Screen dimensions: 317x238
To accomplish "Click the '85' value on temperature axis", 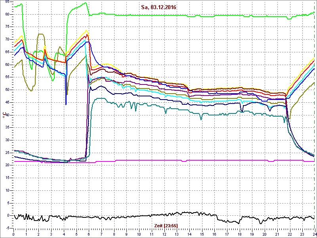I will coord(7,2).
